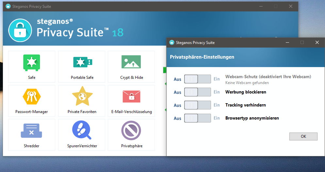Click the 'Privatsphäre' tile label
The width and height of the screenshot is (325, 172).
click(132, 146)
